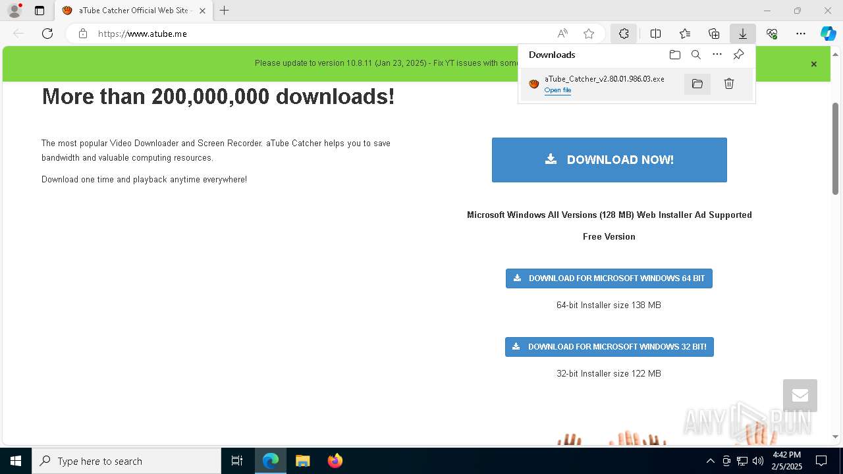Open downloads folder from Downloads panel
The width and height of the screenshot is (843, 474).
[674, 55]
